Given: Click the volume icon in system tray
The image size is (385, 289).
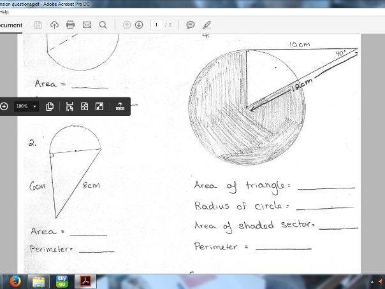Looking at the screenshot, I should pos(381,281).
